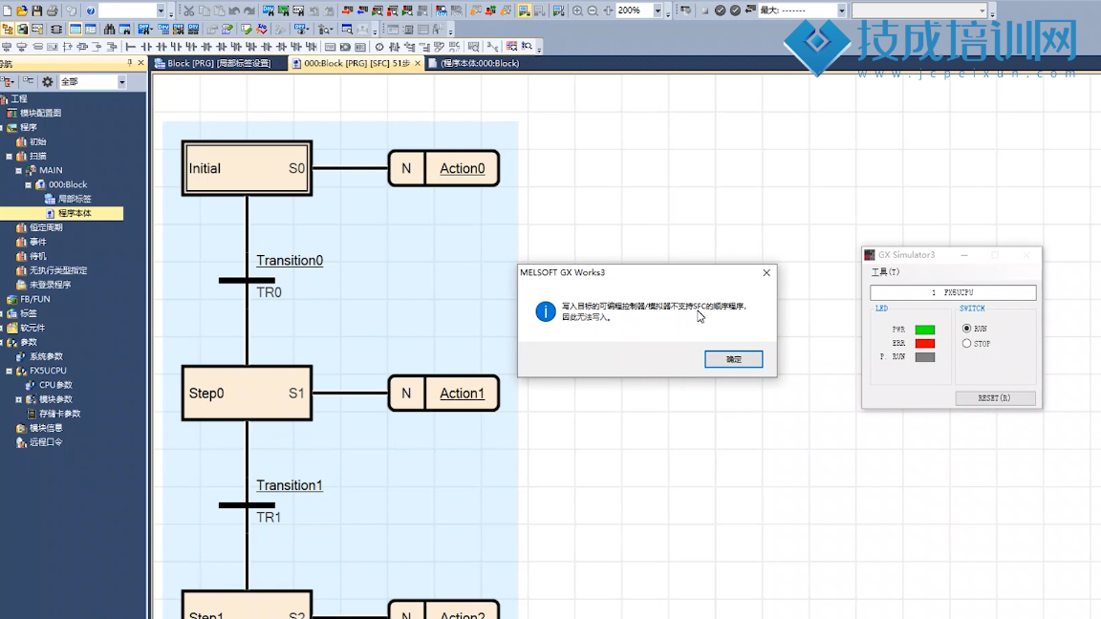Close the navigation panel with its X
Viewport: 1101px width, 619px height.
coord(140,62)
